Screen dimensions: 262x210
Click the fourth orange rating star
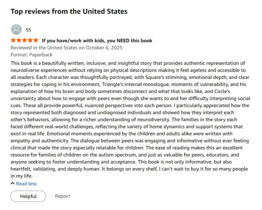click(30, 40)
